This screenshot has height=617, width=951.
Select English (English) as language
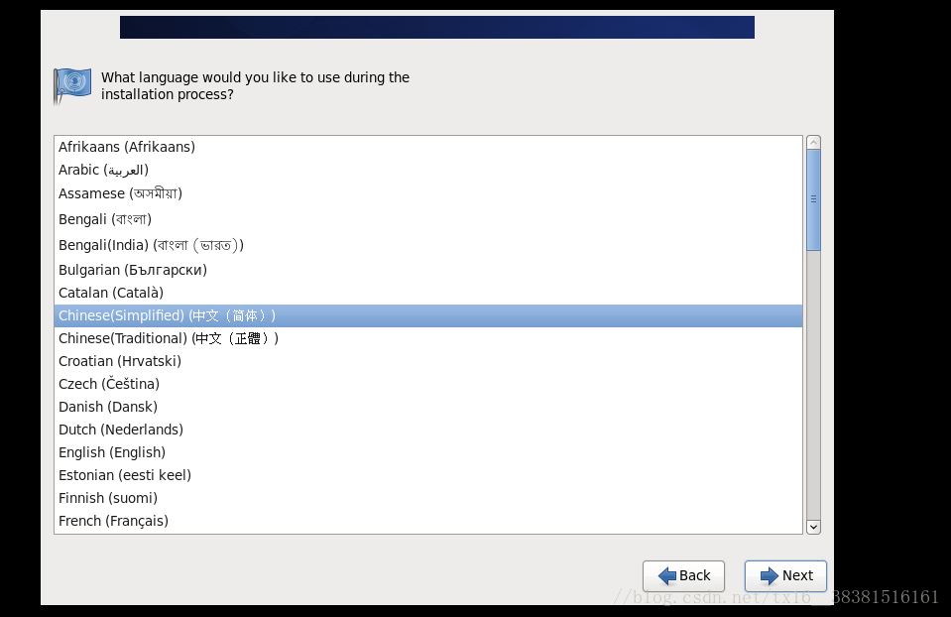[x=428, y=452]
